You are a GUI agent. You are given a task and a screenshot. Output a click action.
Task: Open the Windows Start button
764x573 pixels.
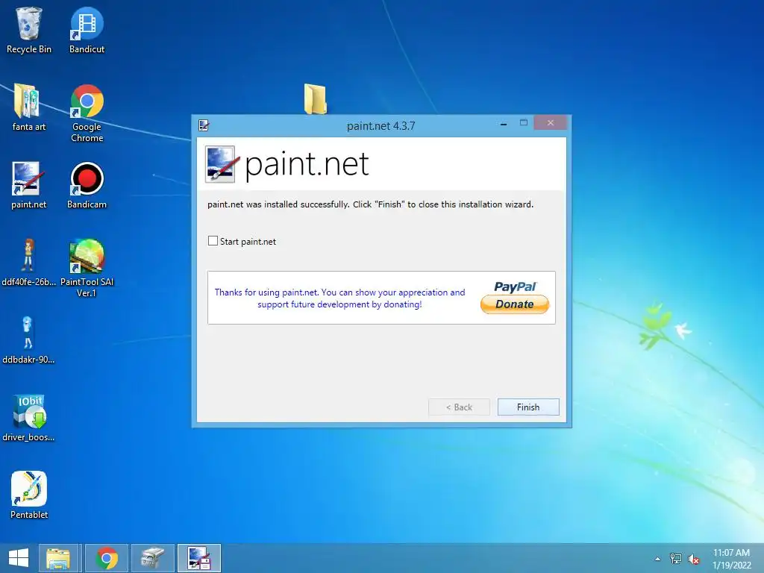pos(19,558)
